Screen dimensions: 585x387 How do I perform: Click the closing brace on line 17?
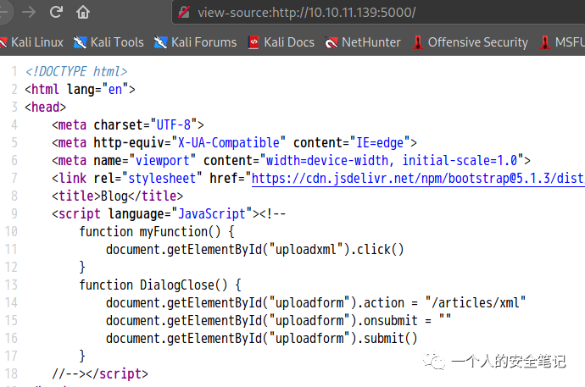(x=82, y=356)
